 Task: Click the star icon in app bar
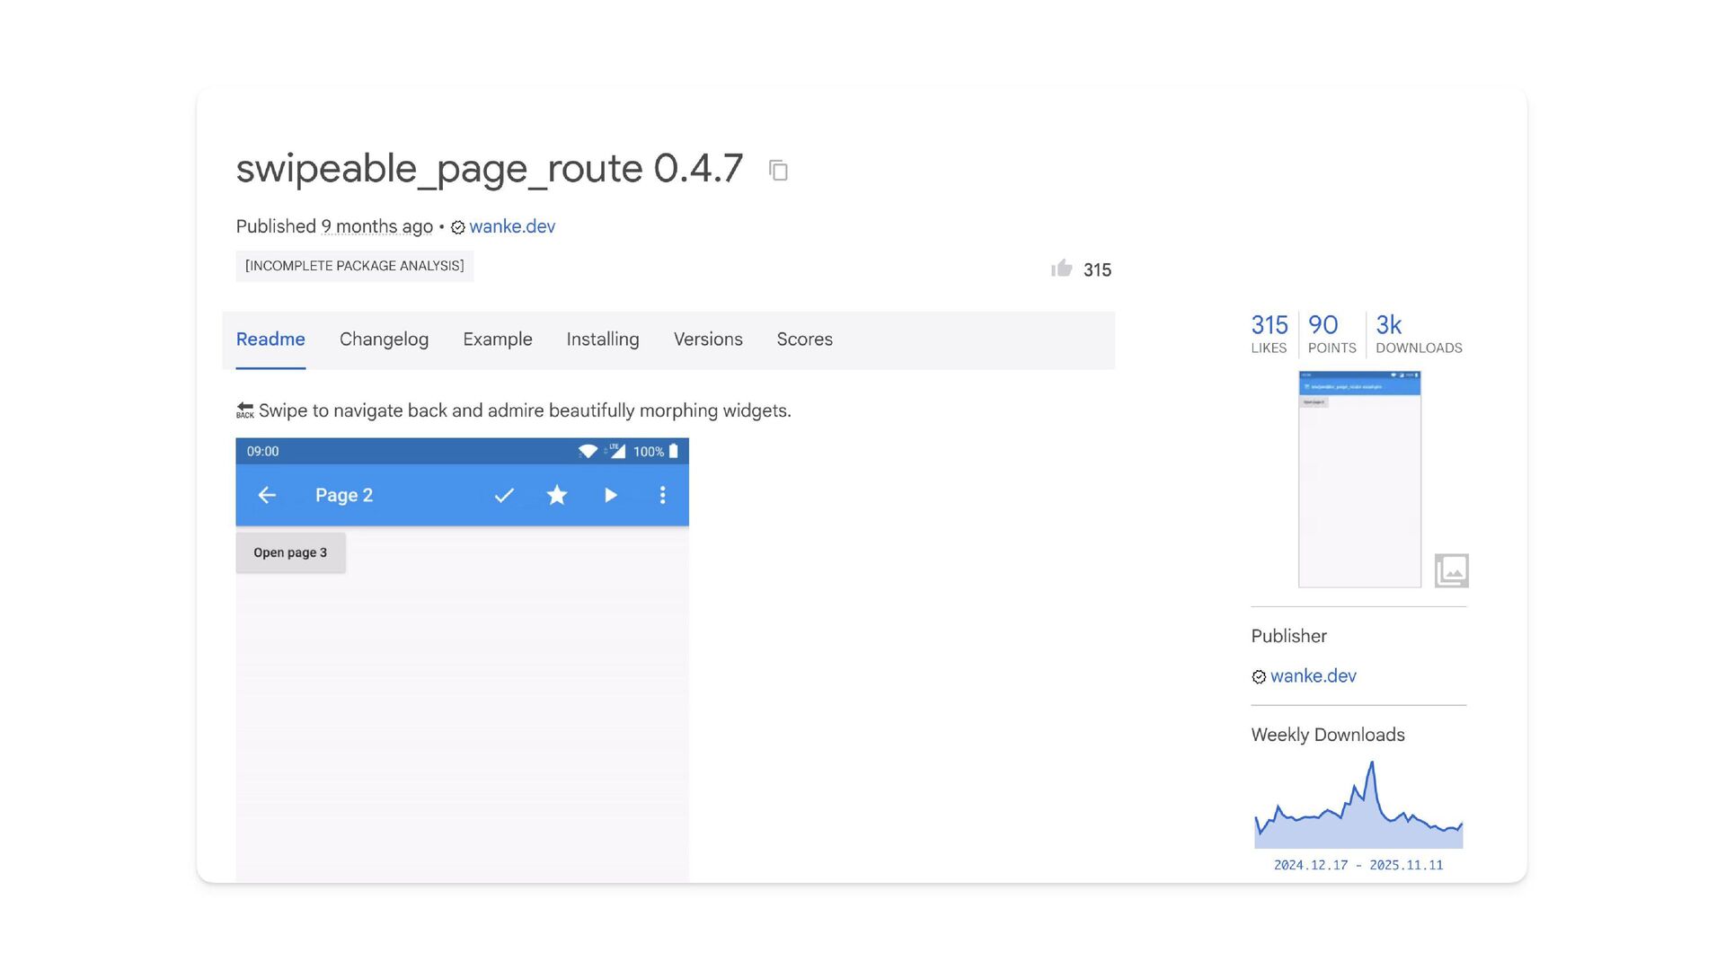557,495
